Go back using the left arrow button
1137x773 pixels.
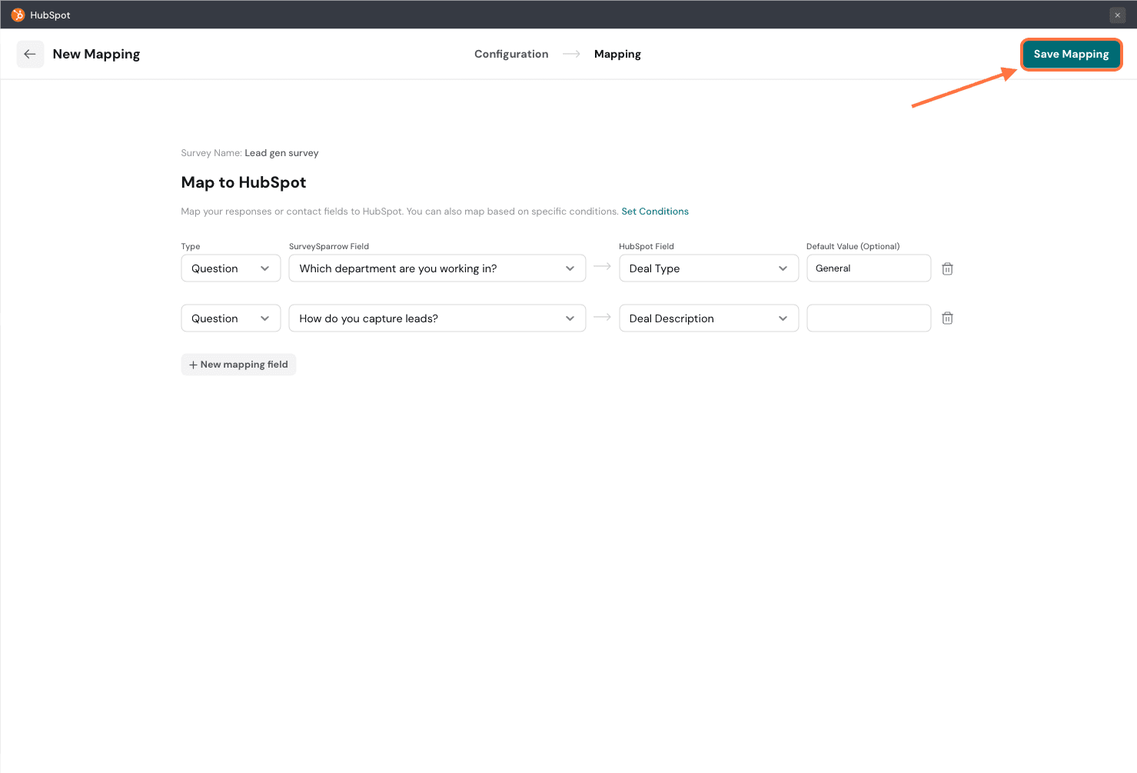30,54
